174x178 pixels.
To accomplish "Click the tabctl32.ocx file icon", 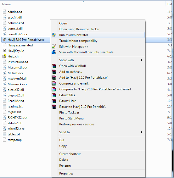I will tap(4, 128).
